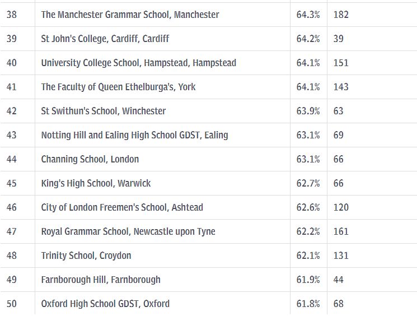
Task: Click the 64.3% percentage cell
Action: point(308,15)
